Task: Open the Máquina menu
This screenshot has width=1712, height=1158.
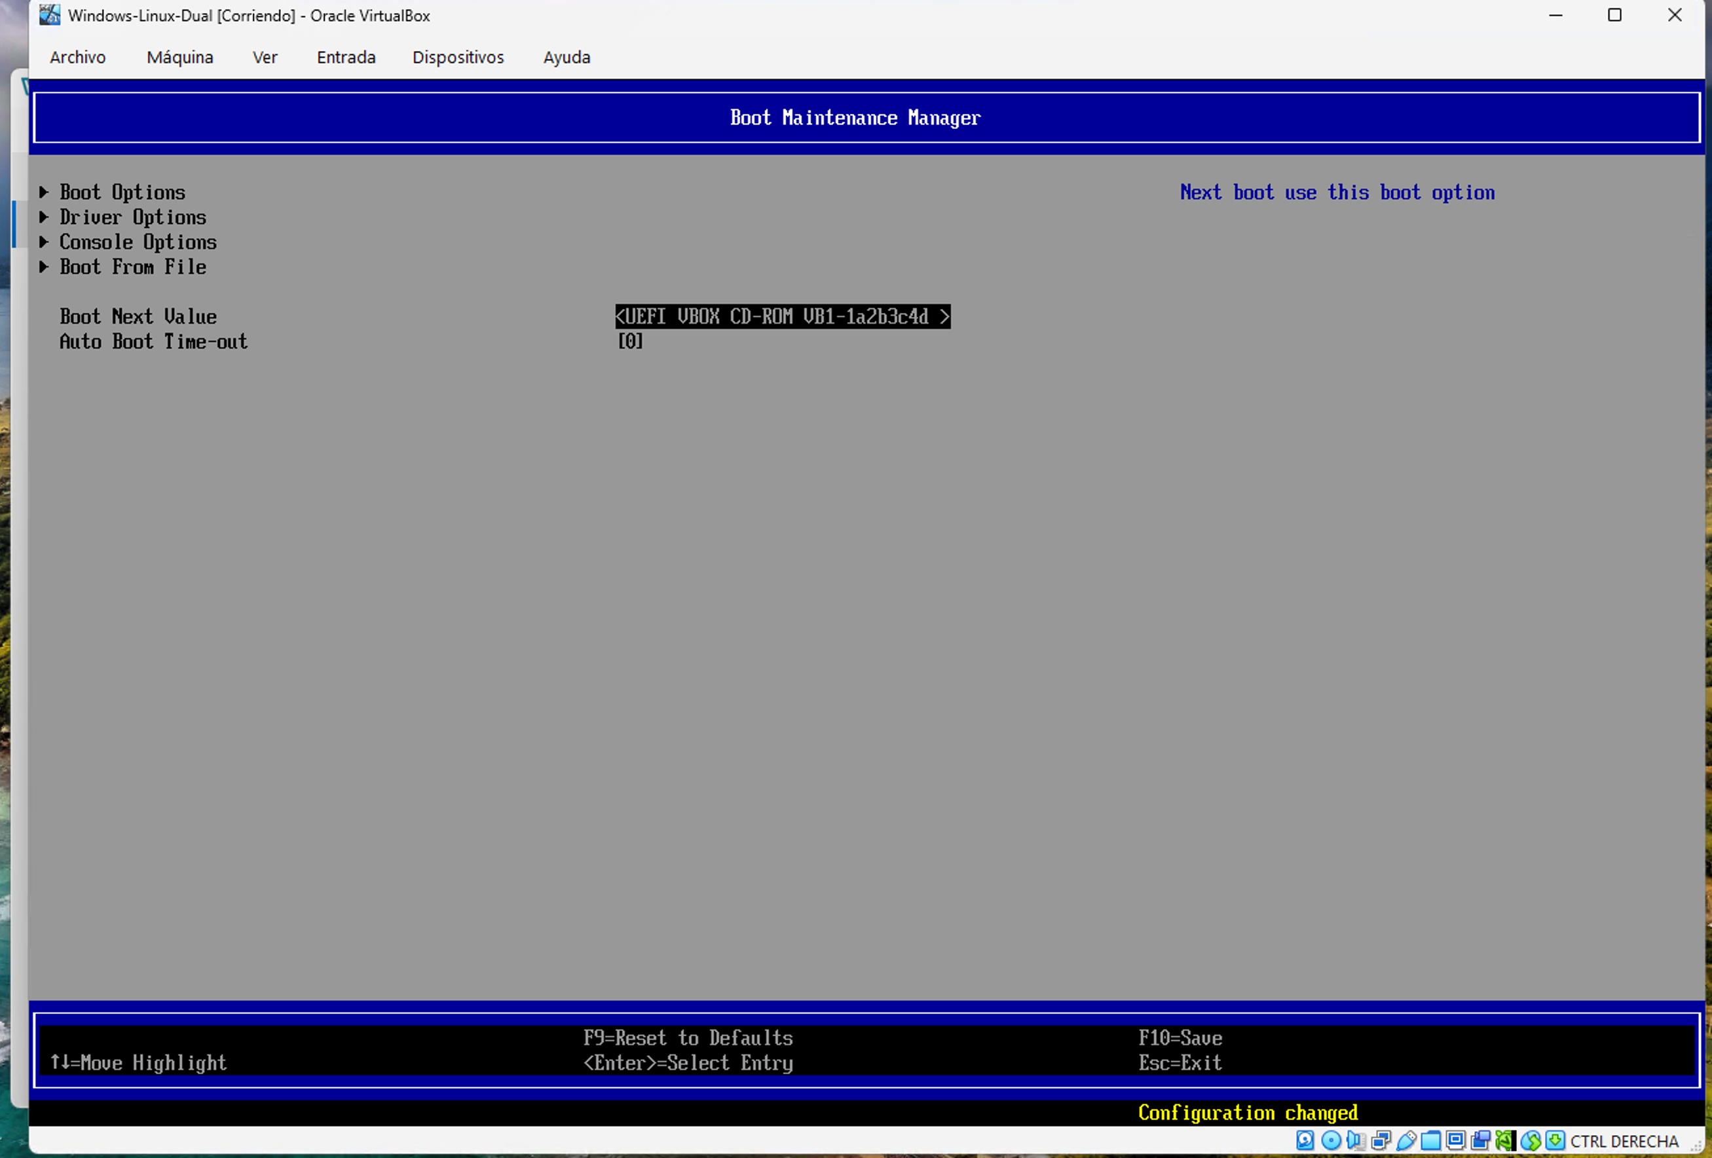Action: coord(179,57)
